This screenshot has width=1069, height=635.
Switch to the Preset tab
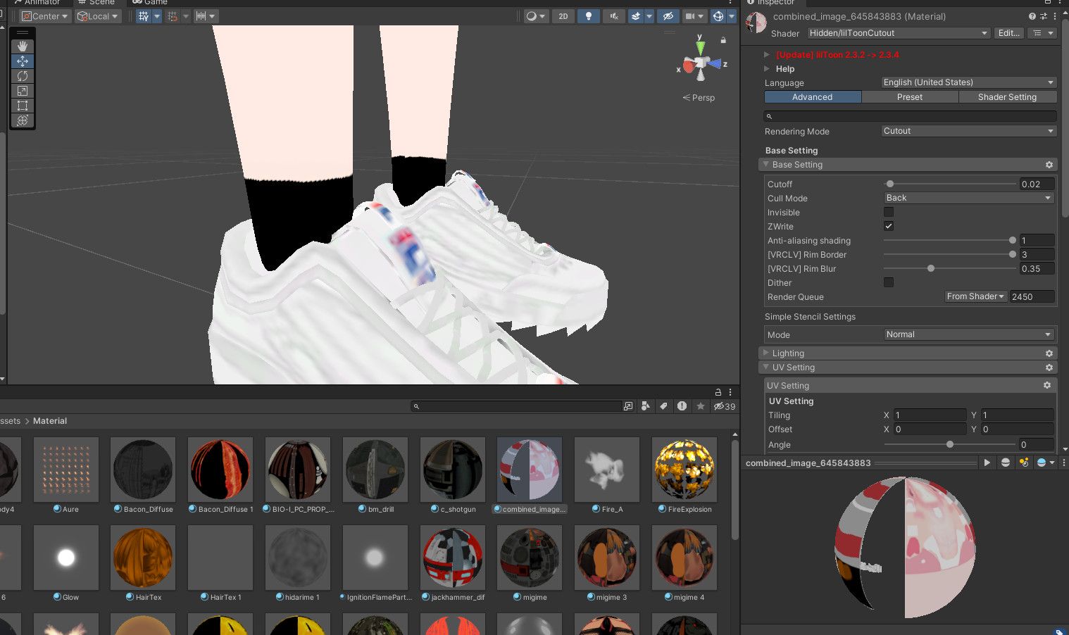tap(910, 97)
